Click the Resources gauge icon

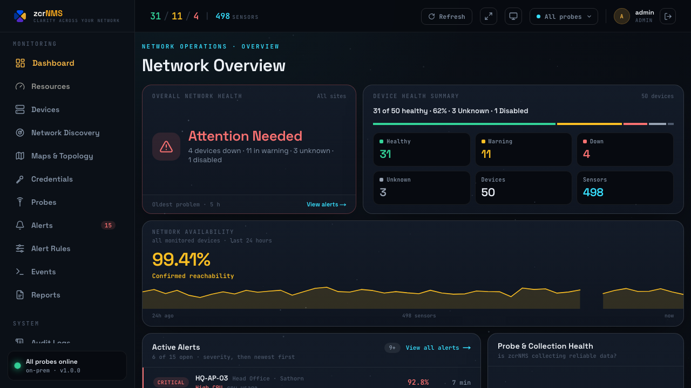point(20,86)
